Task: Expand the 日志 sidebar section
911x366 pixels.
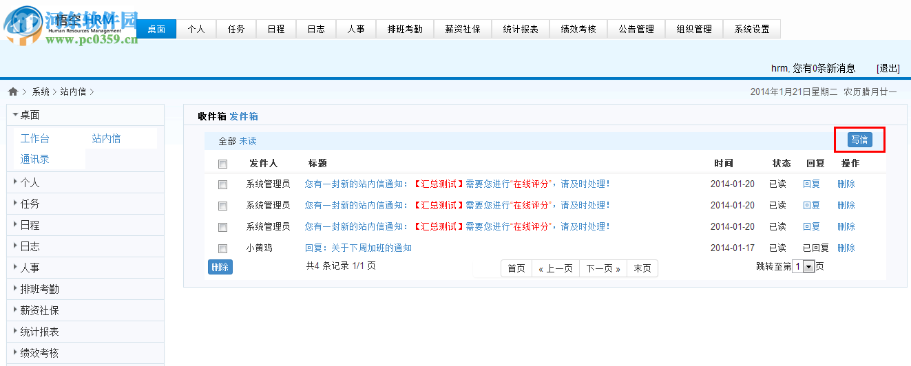Action: (85, 246)
